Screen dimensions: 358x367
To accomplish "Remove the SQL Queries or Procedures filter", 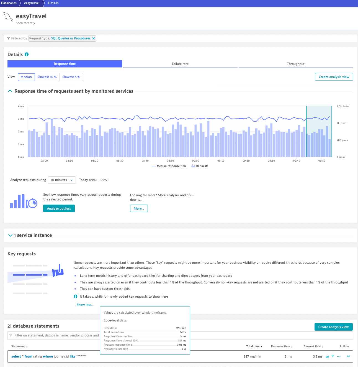I will [93, 38].
